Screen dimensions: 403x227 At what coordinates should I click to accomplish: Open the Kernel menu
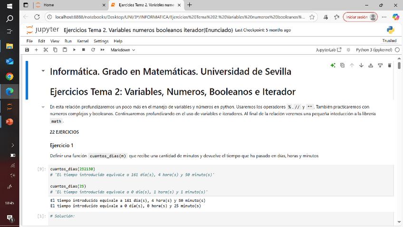click(83, 41)
